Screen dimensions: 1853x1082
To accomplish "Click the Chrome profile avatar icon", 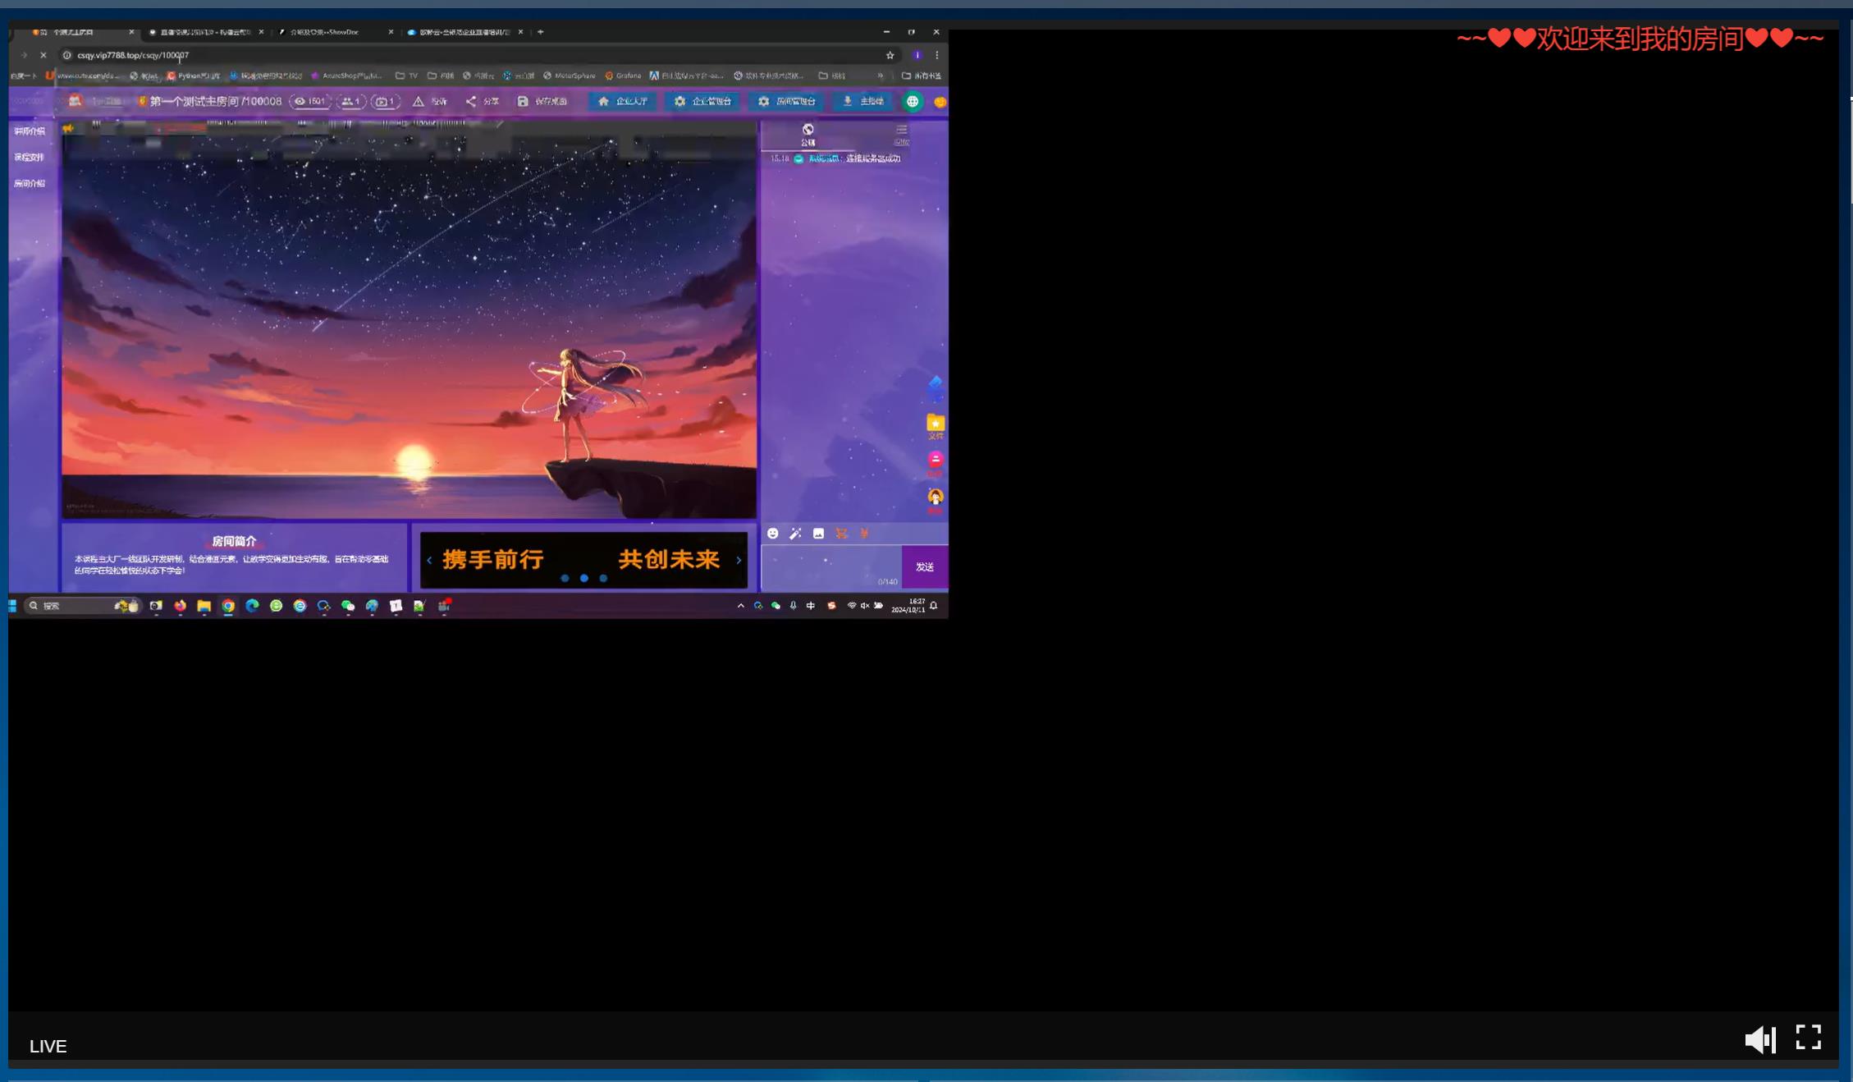I will [917, 55].
